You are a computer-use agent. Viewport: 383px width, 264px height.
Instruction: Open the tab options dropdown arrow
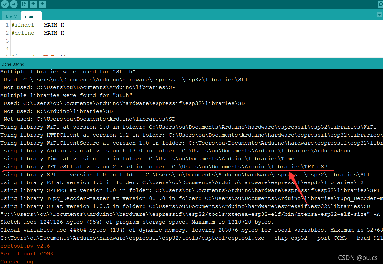tap(379, 15)
